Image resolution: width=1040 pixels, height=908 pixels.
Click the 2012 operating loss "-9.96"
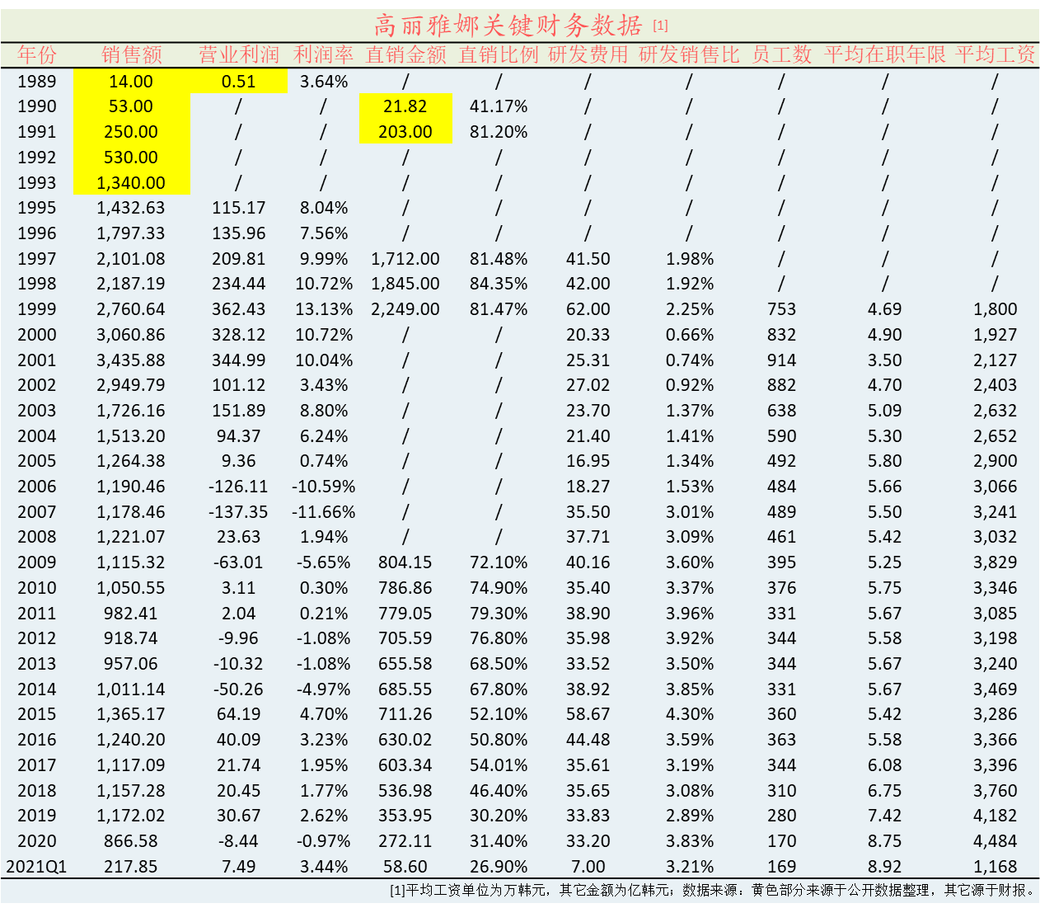click(239, 638)
